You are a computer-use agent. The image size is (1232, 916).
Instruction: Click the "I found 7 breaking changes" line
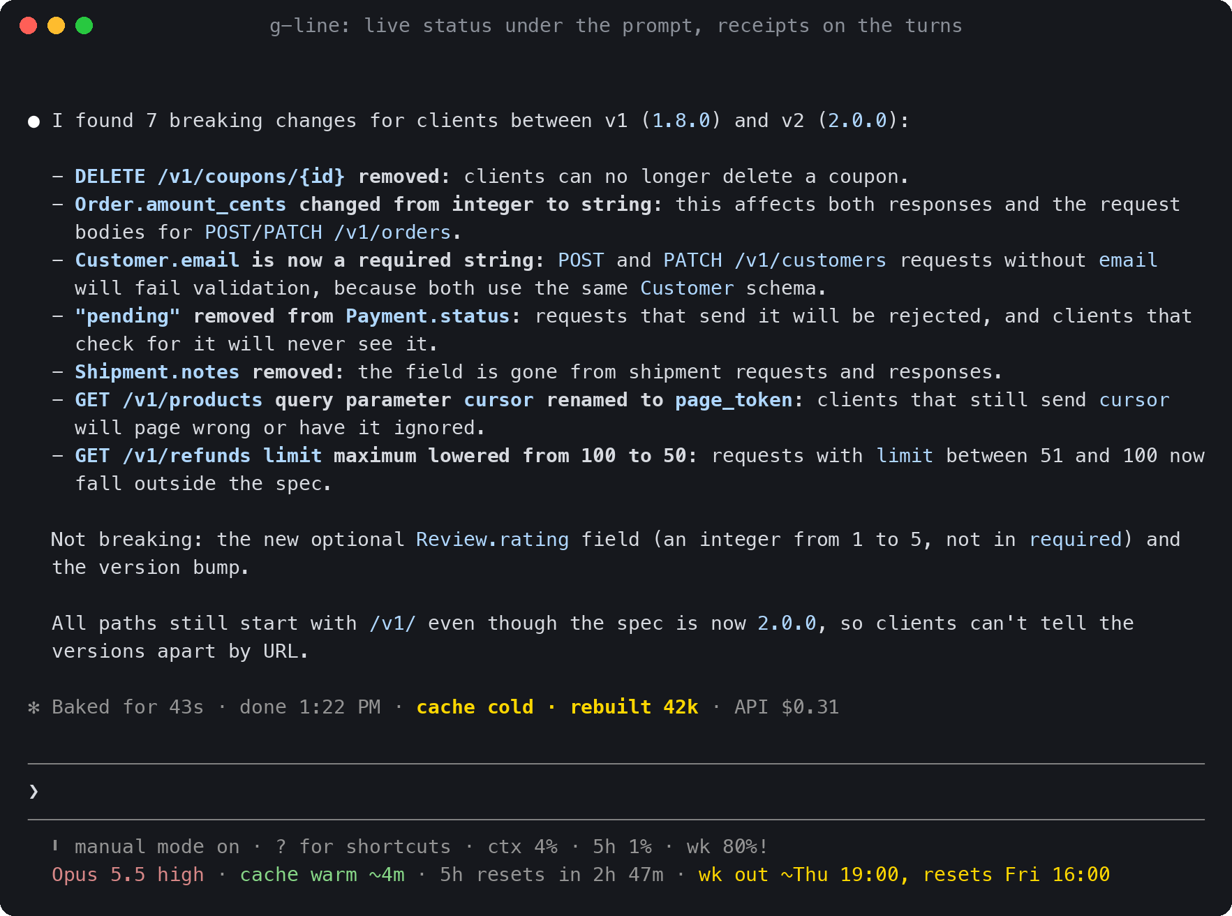pos(481,121)
